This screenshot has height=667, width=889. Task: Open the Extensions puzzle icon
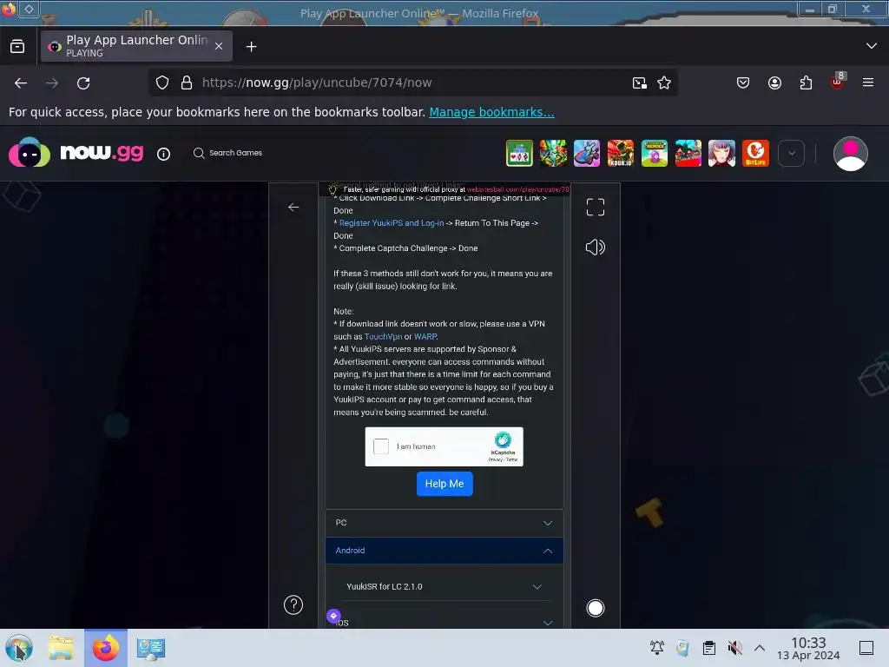pyautogui.click(x=806, y=83)
